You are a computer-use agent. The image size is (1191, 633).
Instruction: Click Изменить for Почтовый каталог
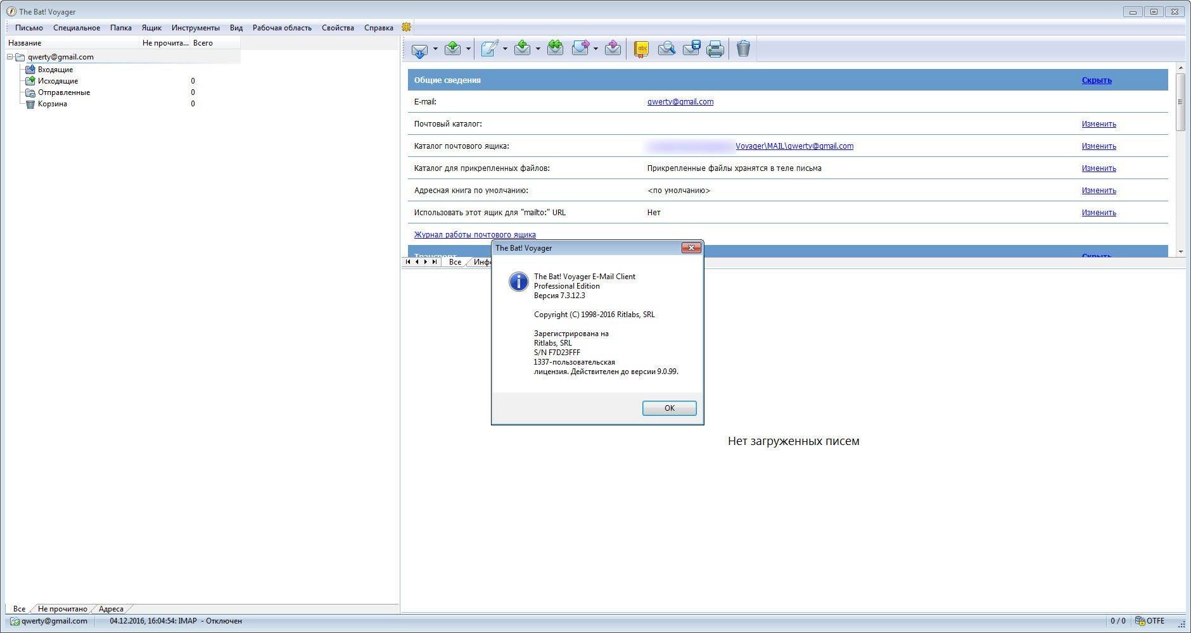click(1099, 124)
